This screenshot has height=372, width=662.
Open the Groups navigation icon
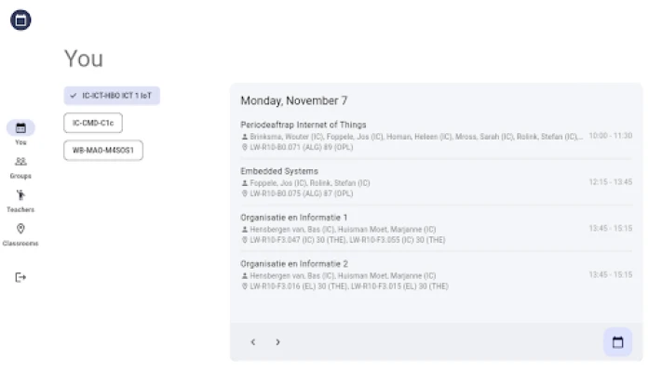click(x=20, y=162)
